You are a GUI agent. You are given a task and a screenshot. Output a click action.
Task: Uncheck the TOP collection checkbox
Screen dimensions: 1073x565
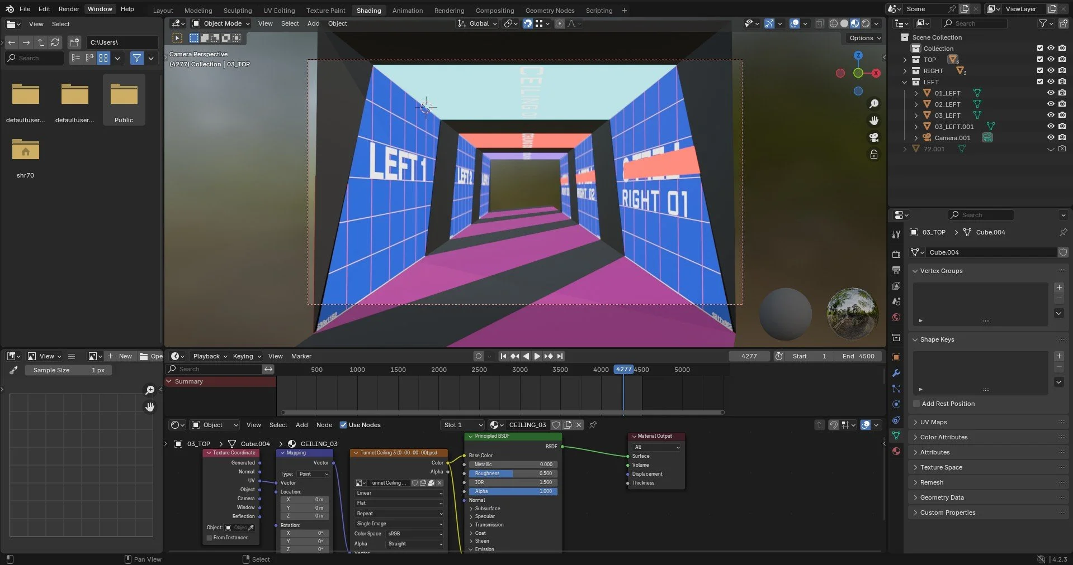click(x=1039, y=59)
